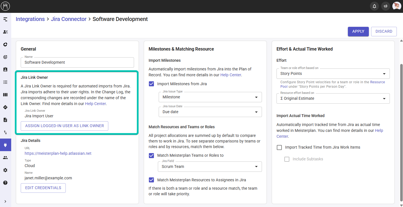This screenshot has width=403, height=207.
Task: Open the resource list icon in sidebar
Action: [5, 32]
